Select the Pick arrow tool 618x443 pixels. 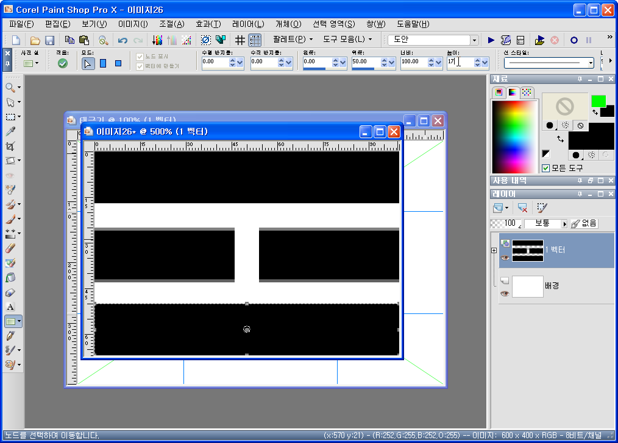(10, 102)
